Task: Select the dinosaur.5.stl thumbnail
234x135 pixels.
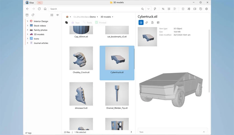Action: [81, 94]
